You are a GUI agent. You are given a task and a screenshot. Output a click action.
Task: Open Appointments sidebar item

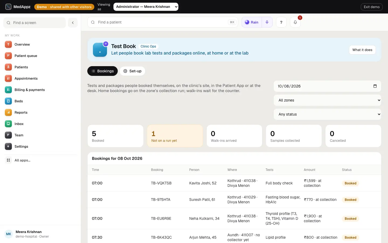[40, 78]
